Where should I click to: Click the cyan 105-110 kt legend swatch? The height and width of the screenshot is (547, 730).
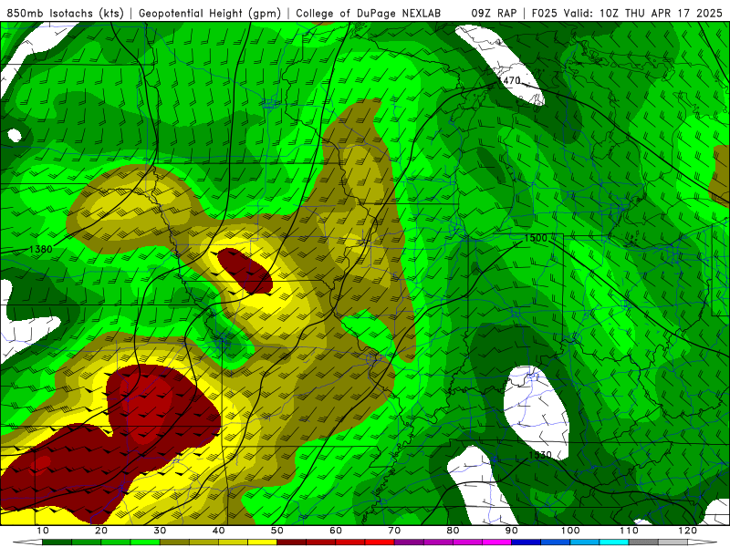pos(614,542)
